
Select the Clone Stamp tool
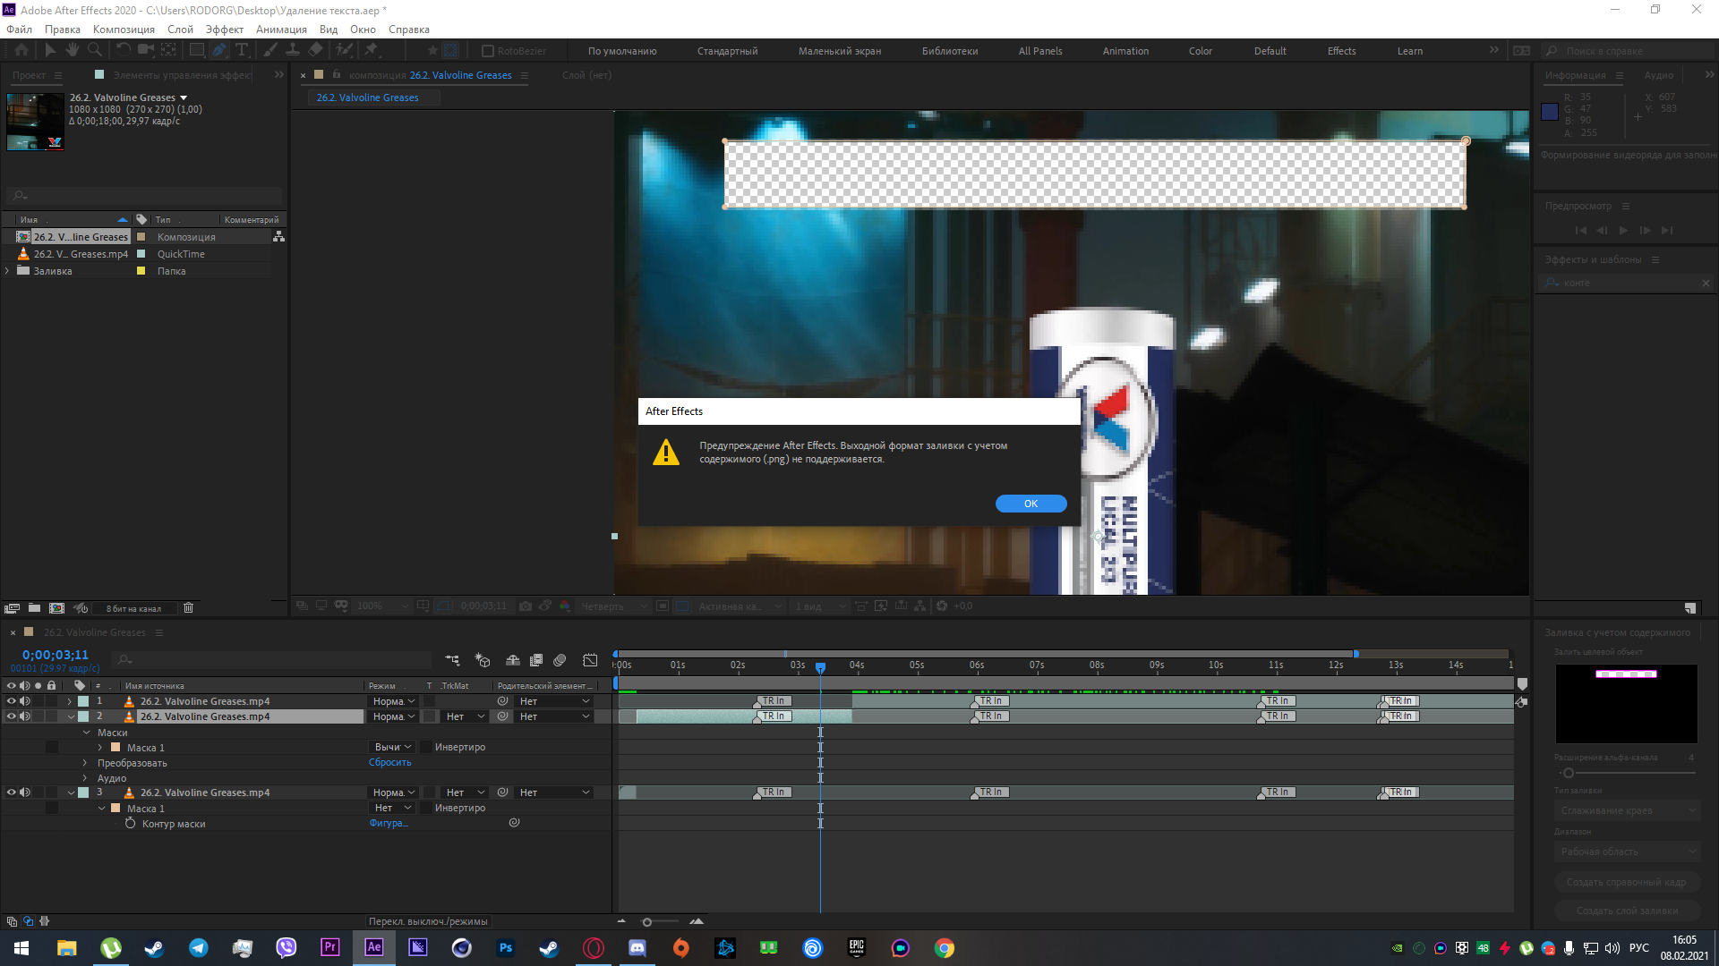(x=292, y=50)
